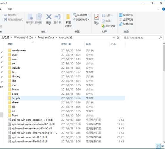
Task: Click the Edit (编辑) ribbon button
Action: (x=106, y=21)
